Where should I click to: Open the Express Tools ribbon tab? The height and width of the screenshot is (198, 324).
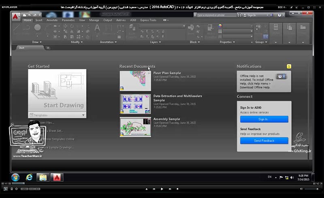(148, 20)
